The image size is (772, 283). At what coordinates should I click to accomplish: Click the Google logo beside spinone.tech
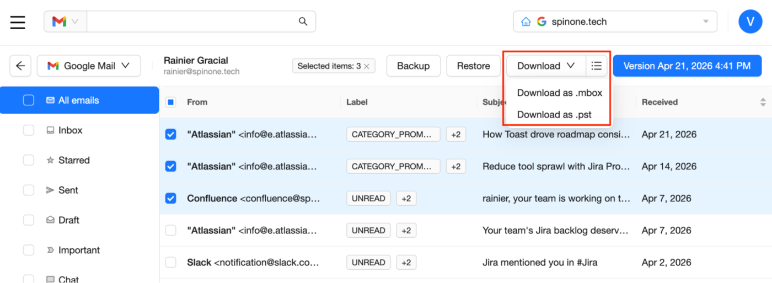(x=542, y=22)
